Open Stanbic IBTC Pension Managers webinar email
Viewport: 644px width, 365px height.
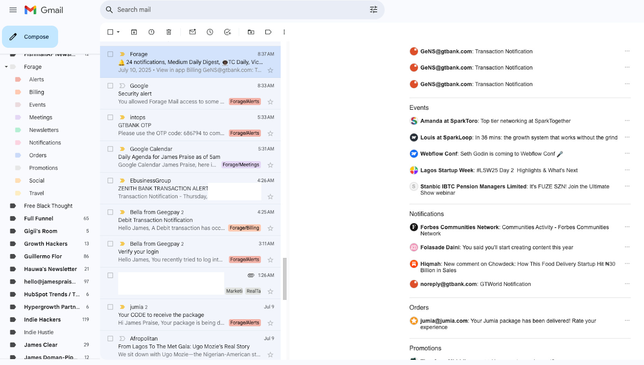click(x=515, y=190)
